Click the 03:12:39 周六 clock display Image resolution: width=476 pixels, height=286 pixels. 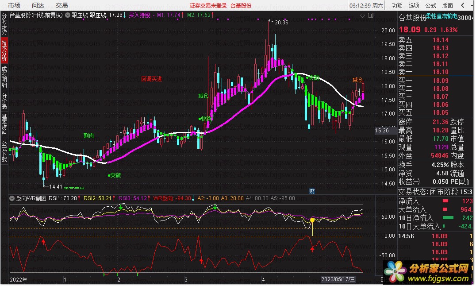pos(366,5)
